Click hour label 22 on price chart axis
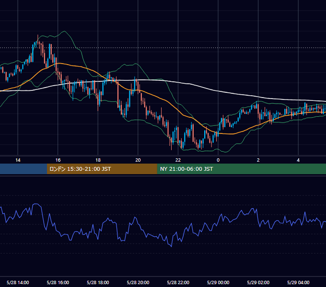The width and height of the screenshot is (326, 287). click(x=178, y=160)
